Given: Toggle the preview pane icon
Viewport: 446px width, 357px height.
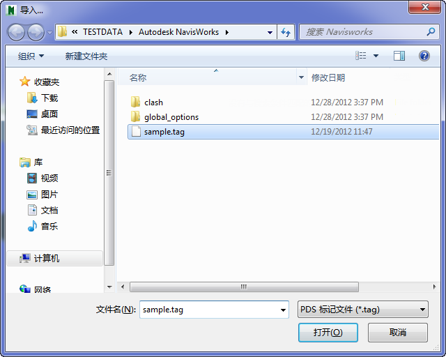Looking at the screenshot, I should pyautogui.click(x=399, y=56).
